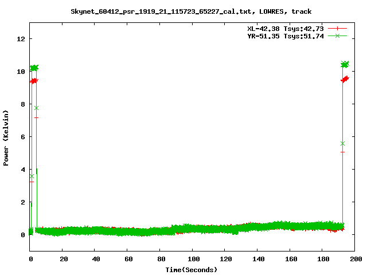
Task: Click the x-axis tick label 200
Action: (356, 259)
